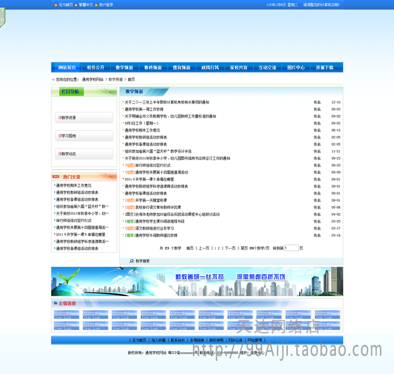Click the 下一页 pagination link

pyautogui.click(x=230, y=248)
